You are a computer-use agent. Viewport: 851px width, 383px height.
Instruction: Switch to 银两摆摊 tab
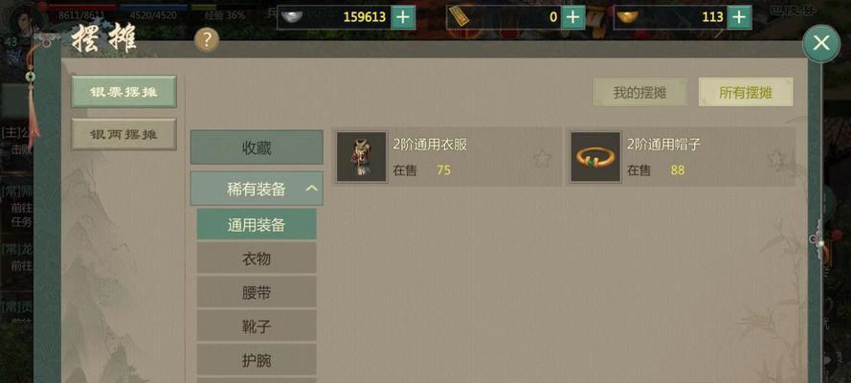click(123, 134)
